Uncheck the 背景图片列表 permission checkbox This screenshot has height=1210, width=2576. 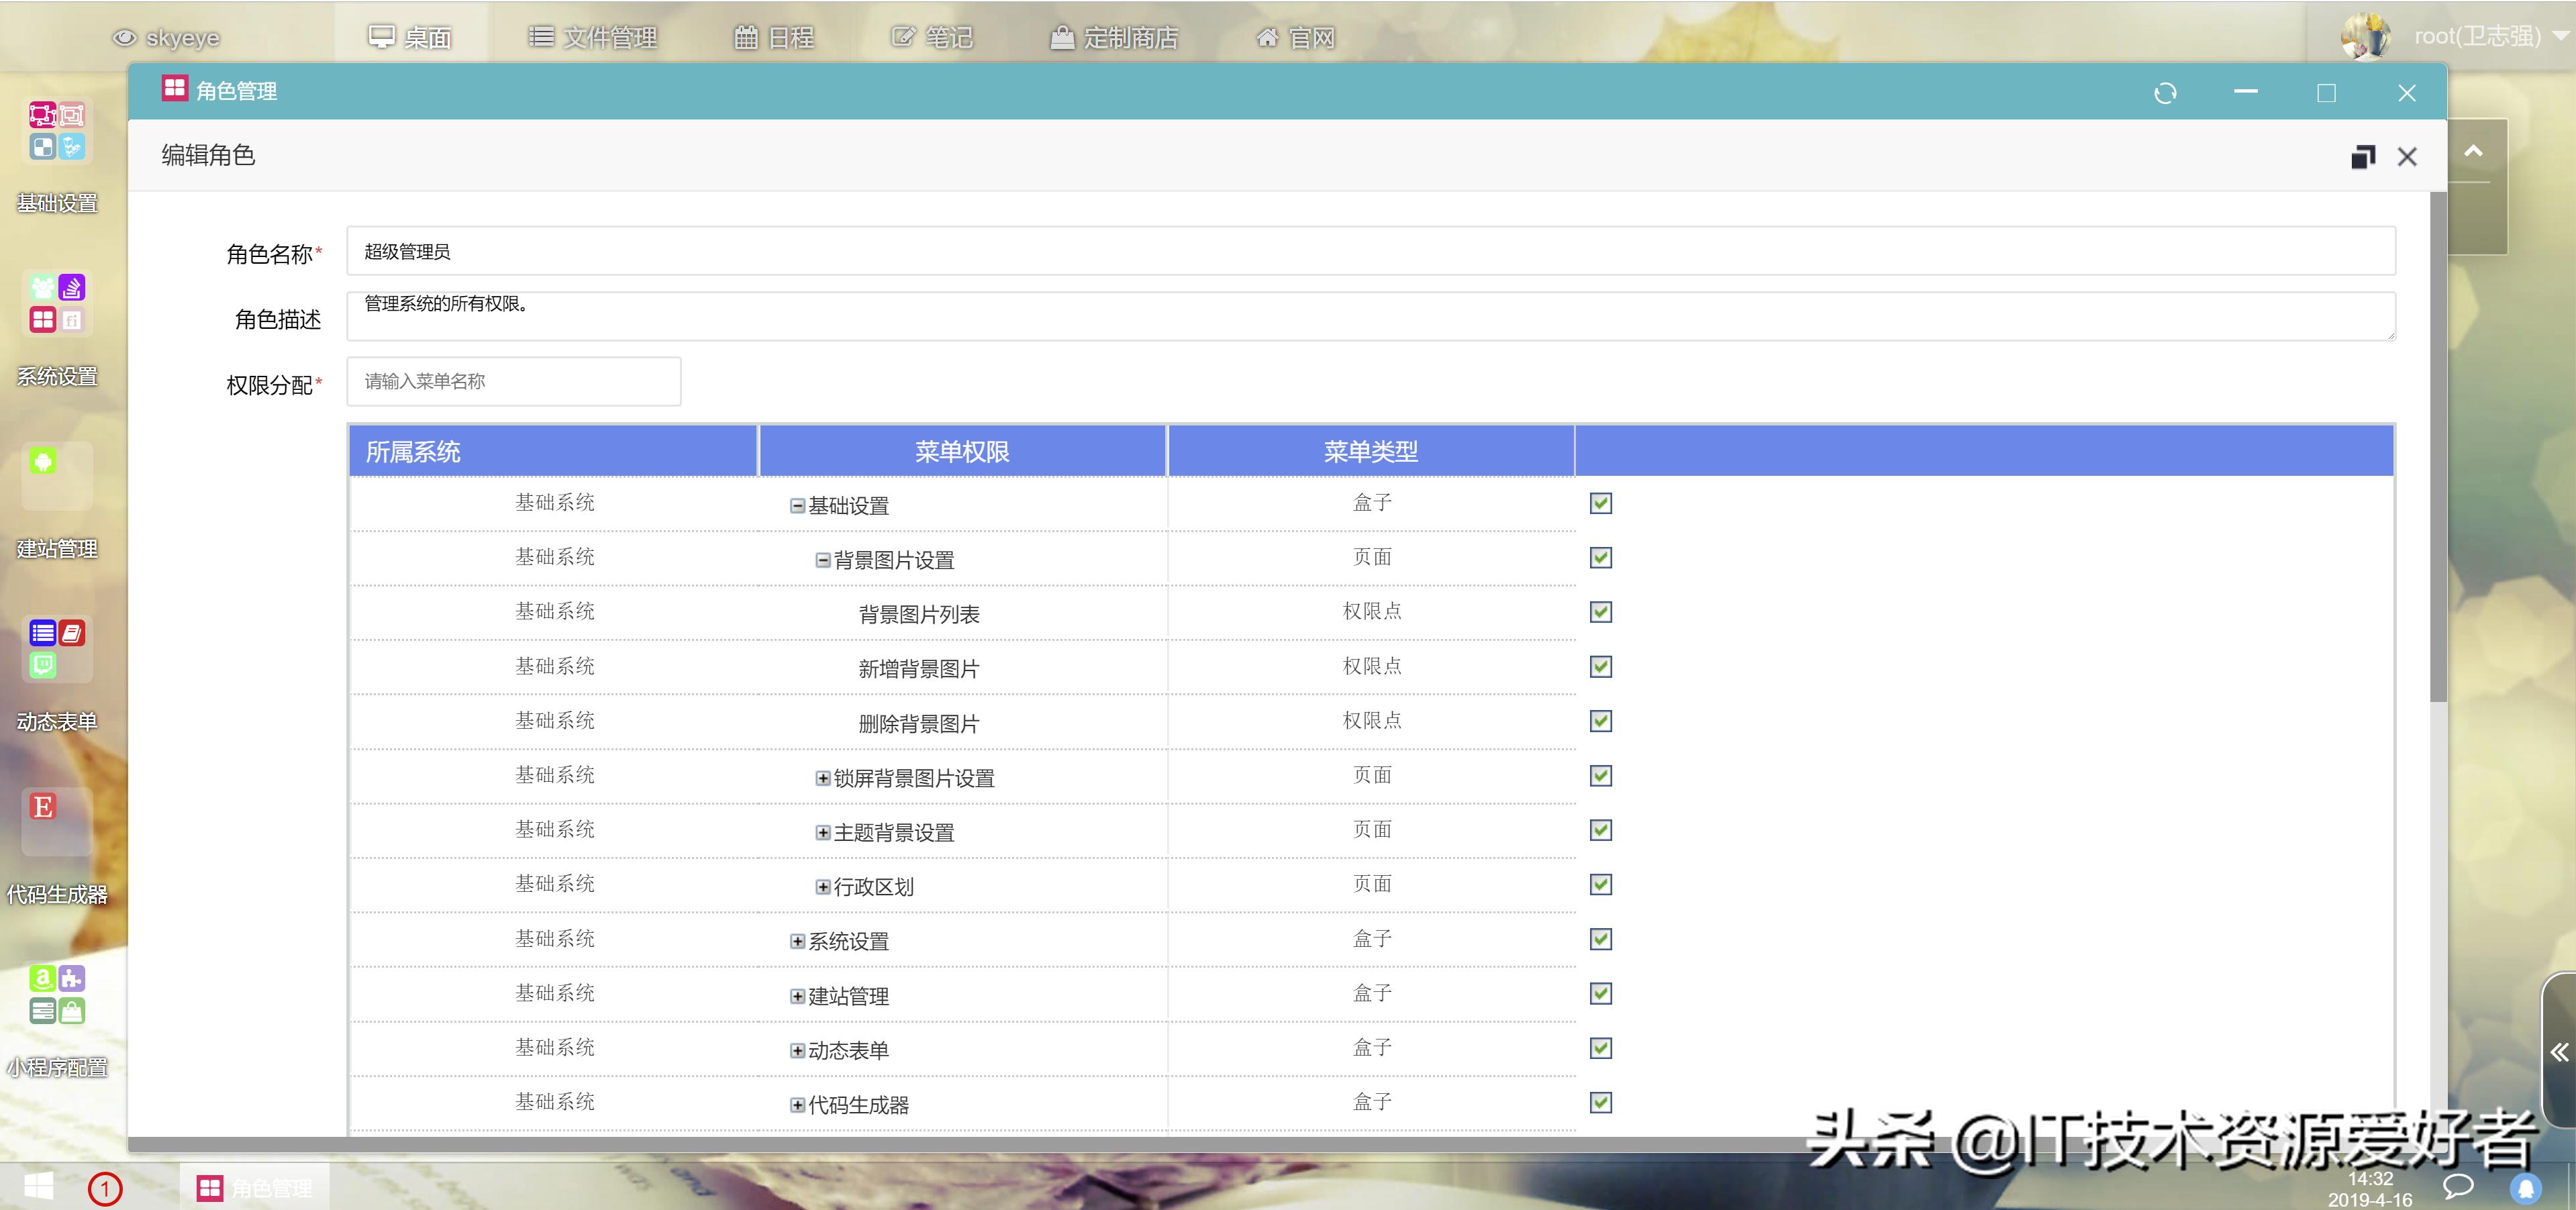[x=1600, y=612]
